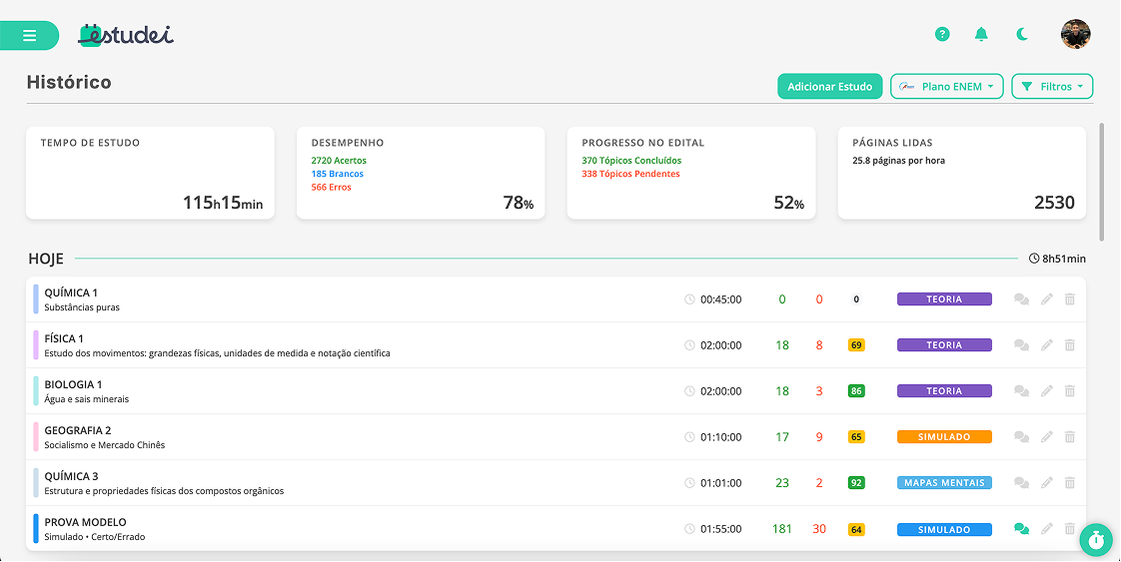
Task: Open the hamburger sidebar menu
Action: tap(29, 36)
